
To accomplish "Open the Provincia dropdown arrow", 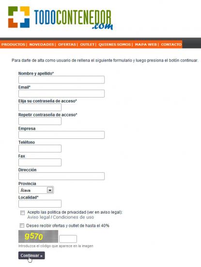I will click(x=50, y=190).
